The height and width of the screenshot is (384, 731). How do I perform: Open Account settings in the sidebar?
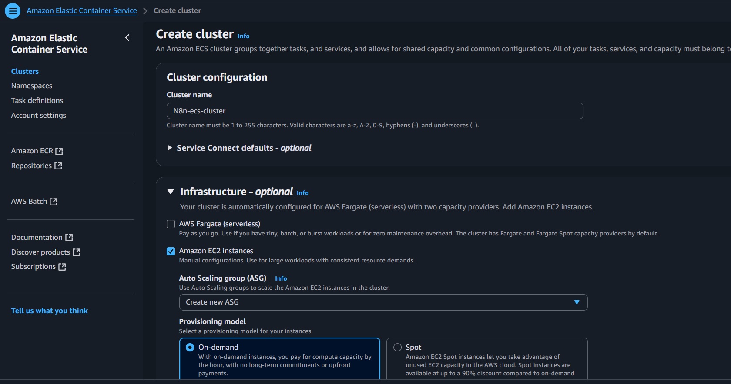point(39,115)
